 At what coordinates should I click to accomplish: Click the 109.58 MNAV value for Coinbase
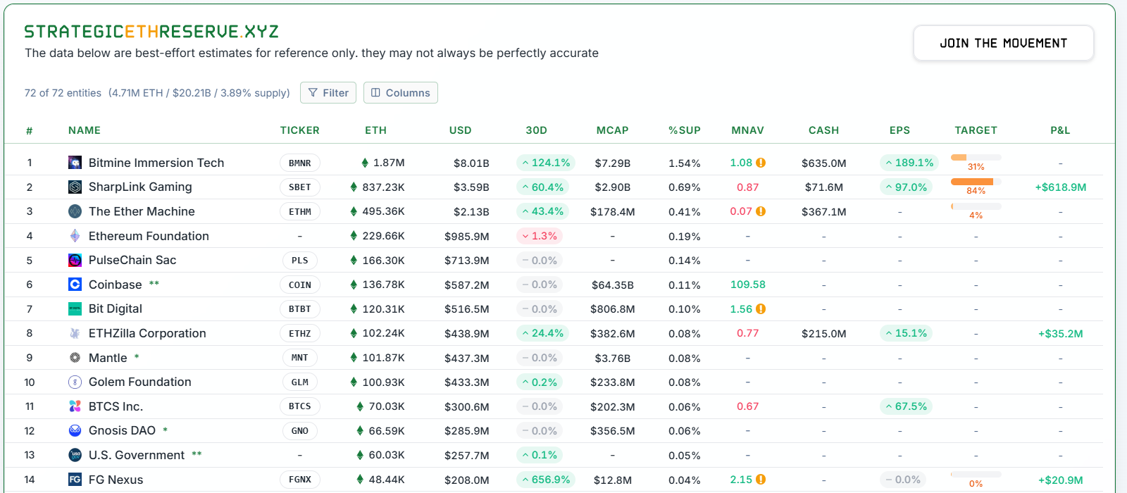[x=748, y=285]
